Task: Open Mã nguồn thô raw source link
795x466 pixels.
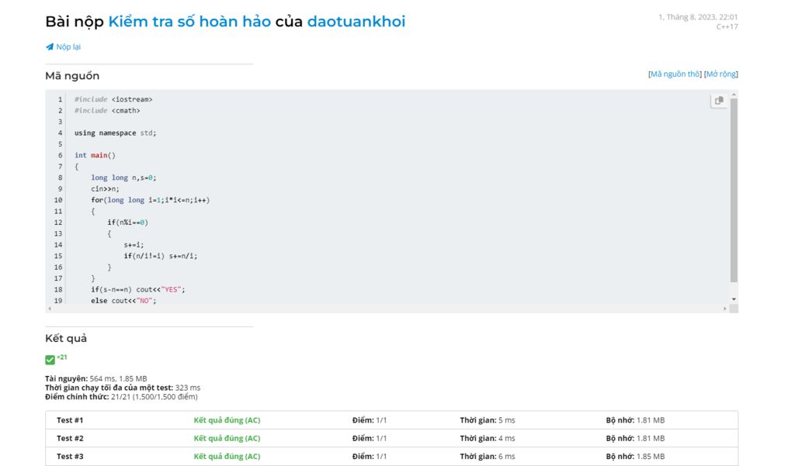Action: tap(675, 74)
